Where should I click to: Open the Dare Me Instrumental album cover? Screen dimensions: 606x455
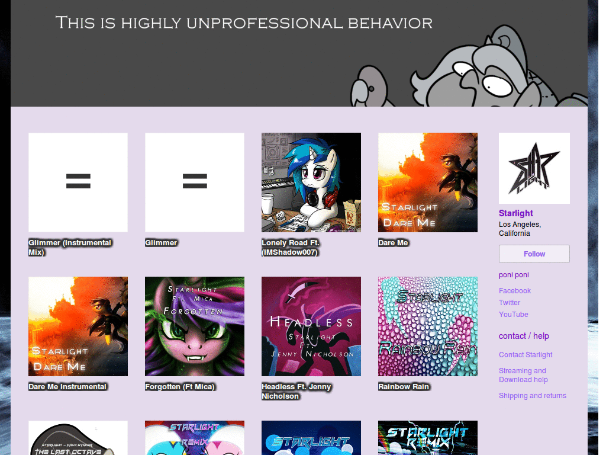click(x=78, y=326)
